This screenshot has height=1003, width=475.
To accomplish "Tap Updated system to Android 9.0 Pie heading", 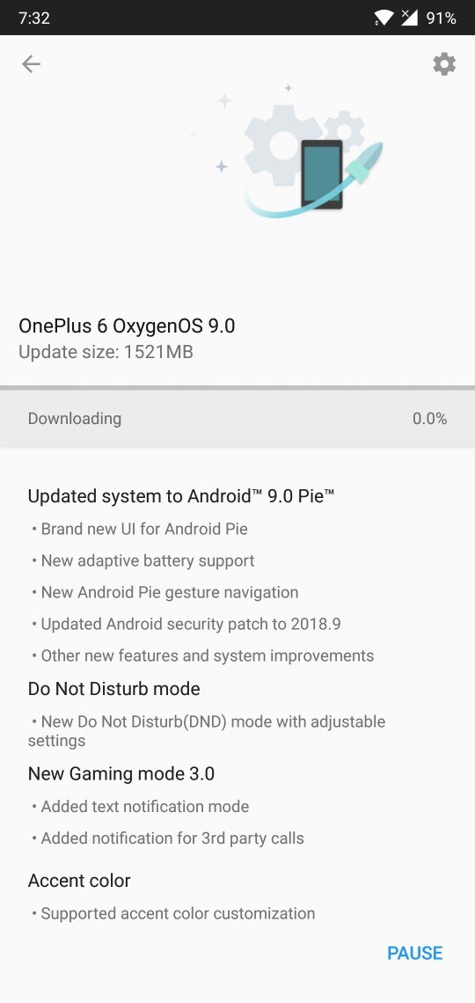I will pos(181,496).
